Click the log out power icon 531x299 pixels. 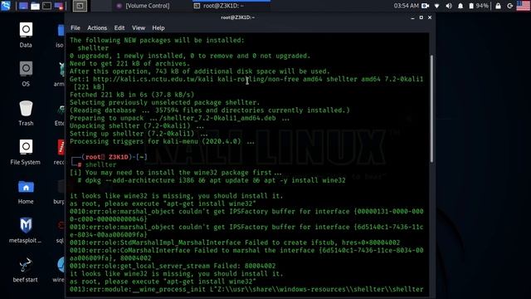(x=510, y=6)
